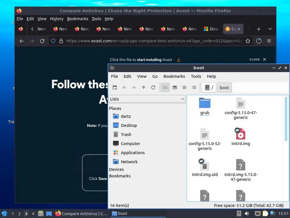
Task: Click the Firefox View pinned icon
Action: tap(20, 29)
